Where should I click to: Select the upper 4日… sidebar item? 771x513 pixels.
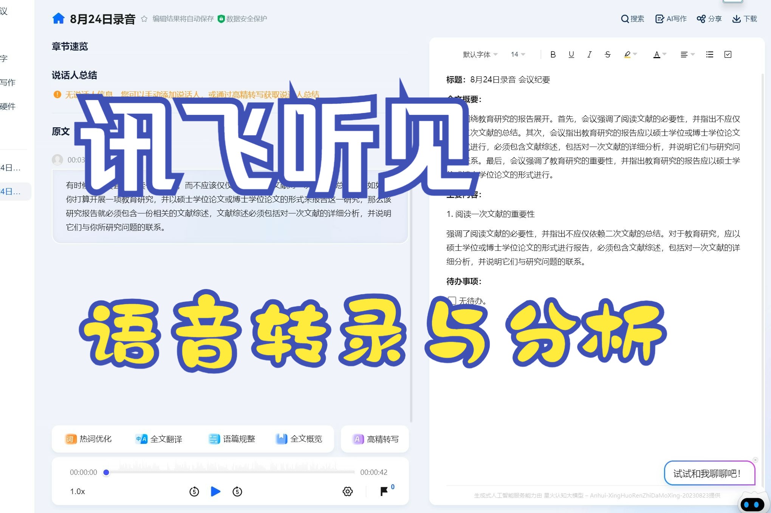click(11, 167)
